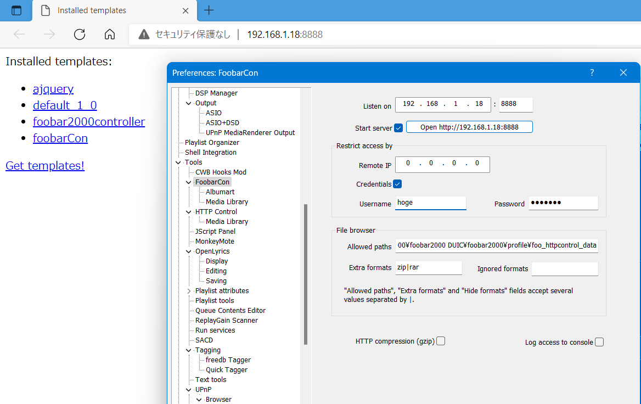Select Editing under OpenLyrics
The height and width of the screenshot is (404, 641).
216,271
